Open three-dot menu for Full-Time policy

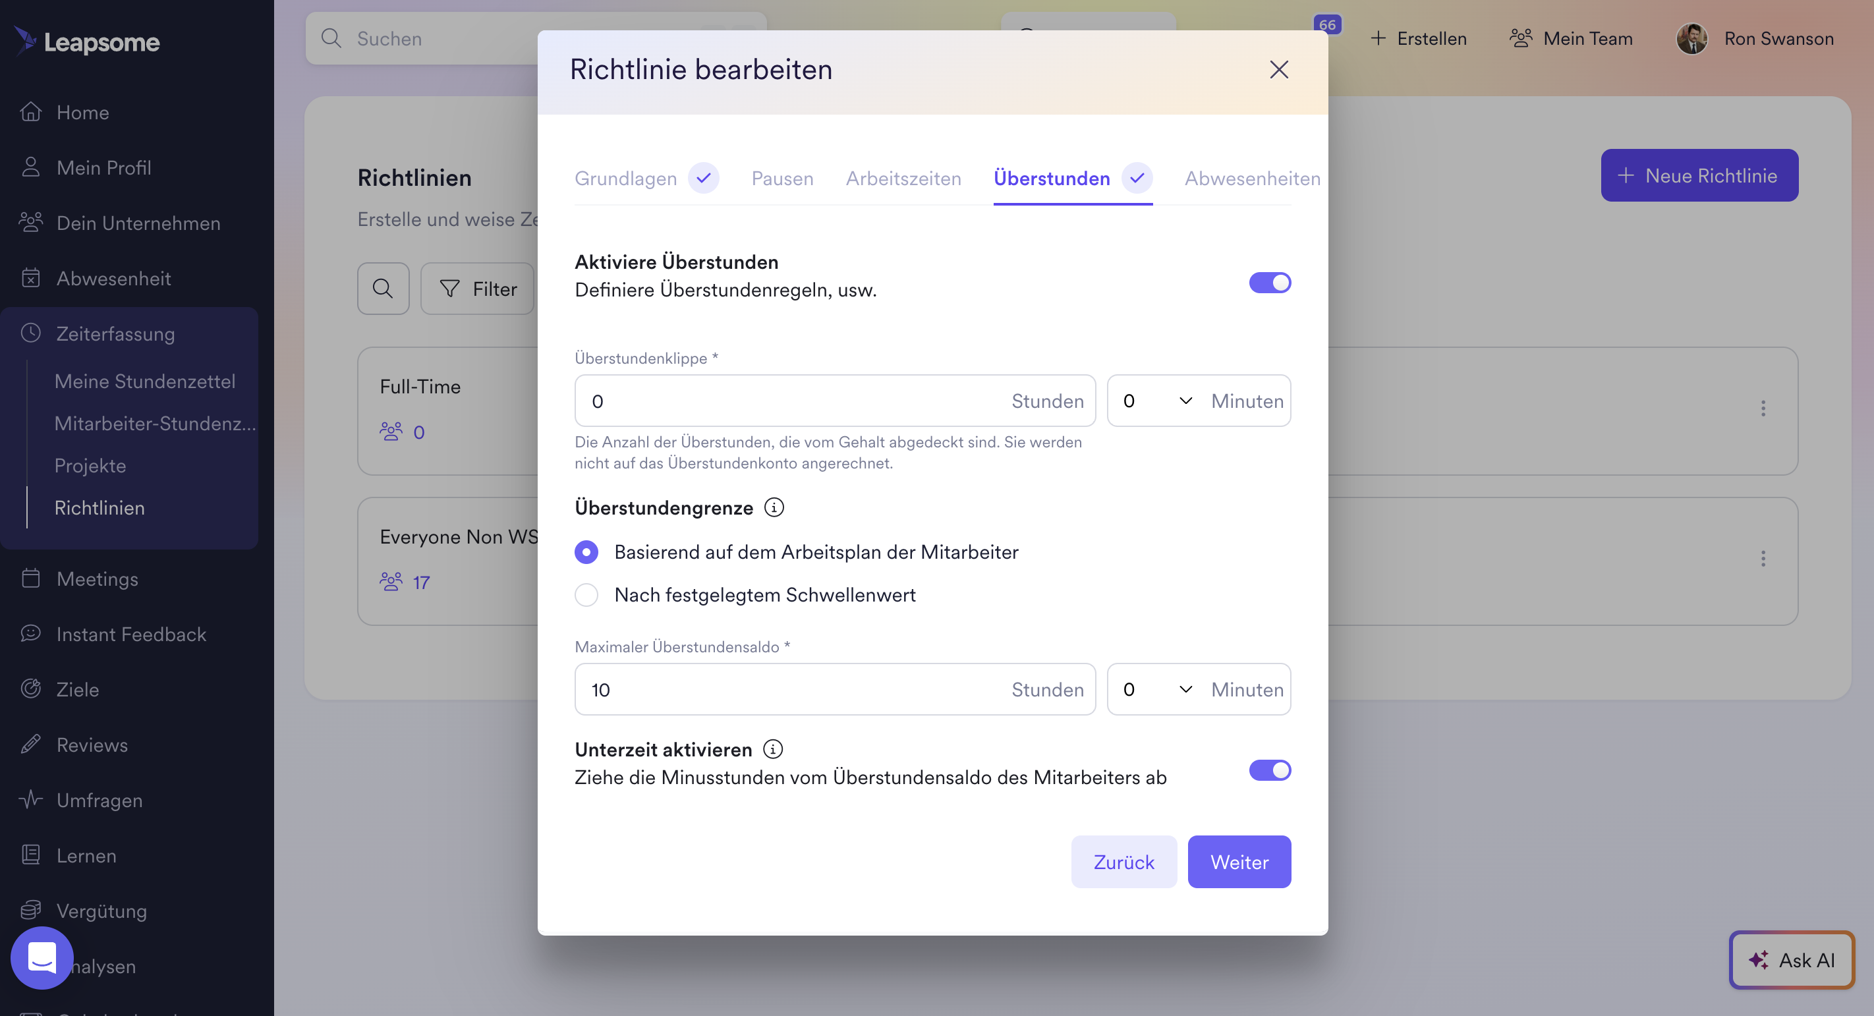[1763, 408]
